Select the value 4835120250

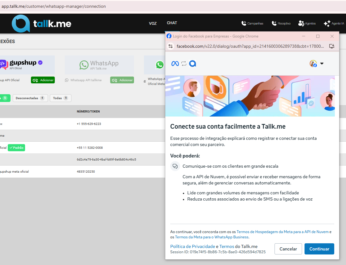[86, 171]
